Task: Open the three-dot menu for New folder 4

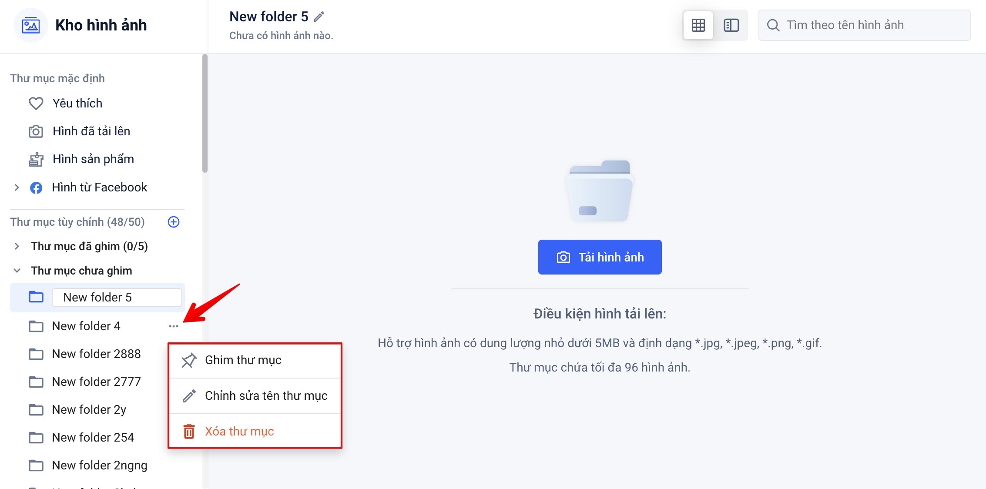Action: (174, 326)
